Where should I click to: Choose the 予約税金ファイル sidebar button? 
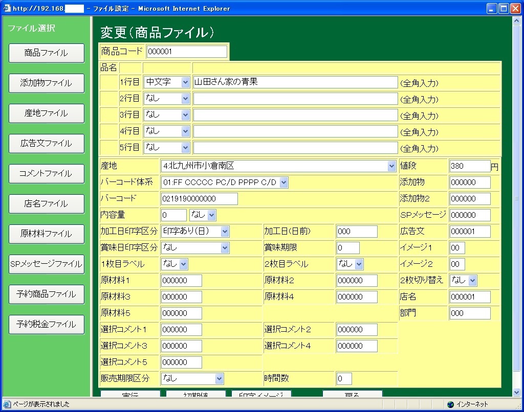(46, 325)
